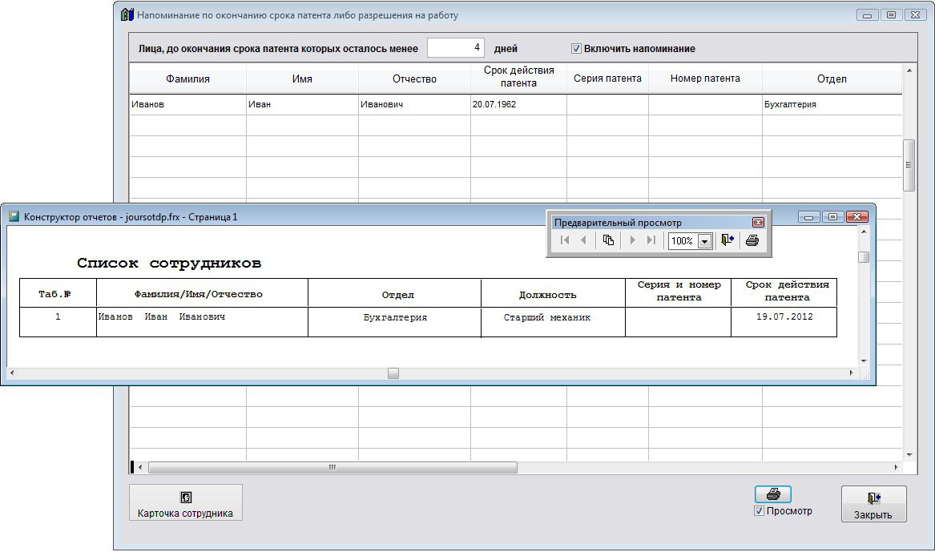Viewport: 935px width, 552px height.
Task: Click the main grid horizontal scrollbar thumb
Action: point(332,467)
